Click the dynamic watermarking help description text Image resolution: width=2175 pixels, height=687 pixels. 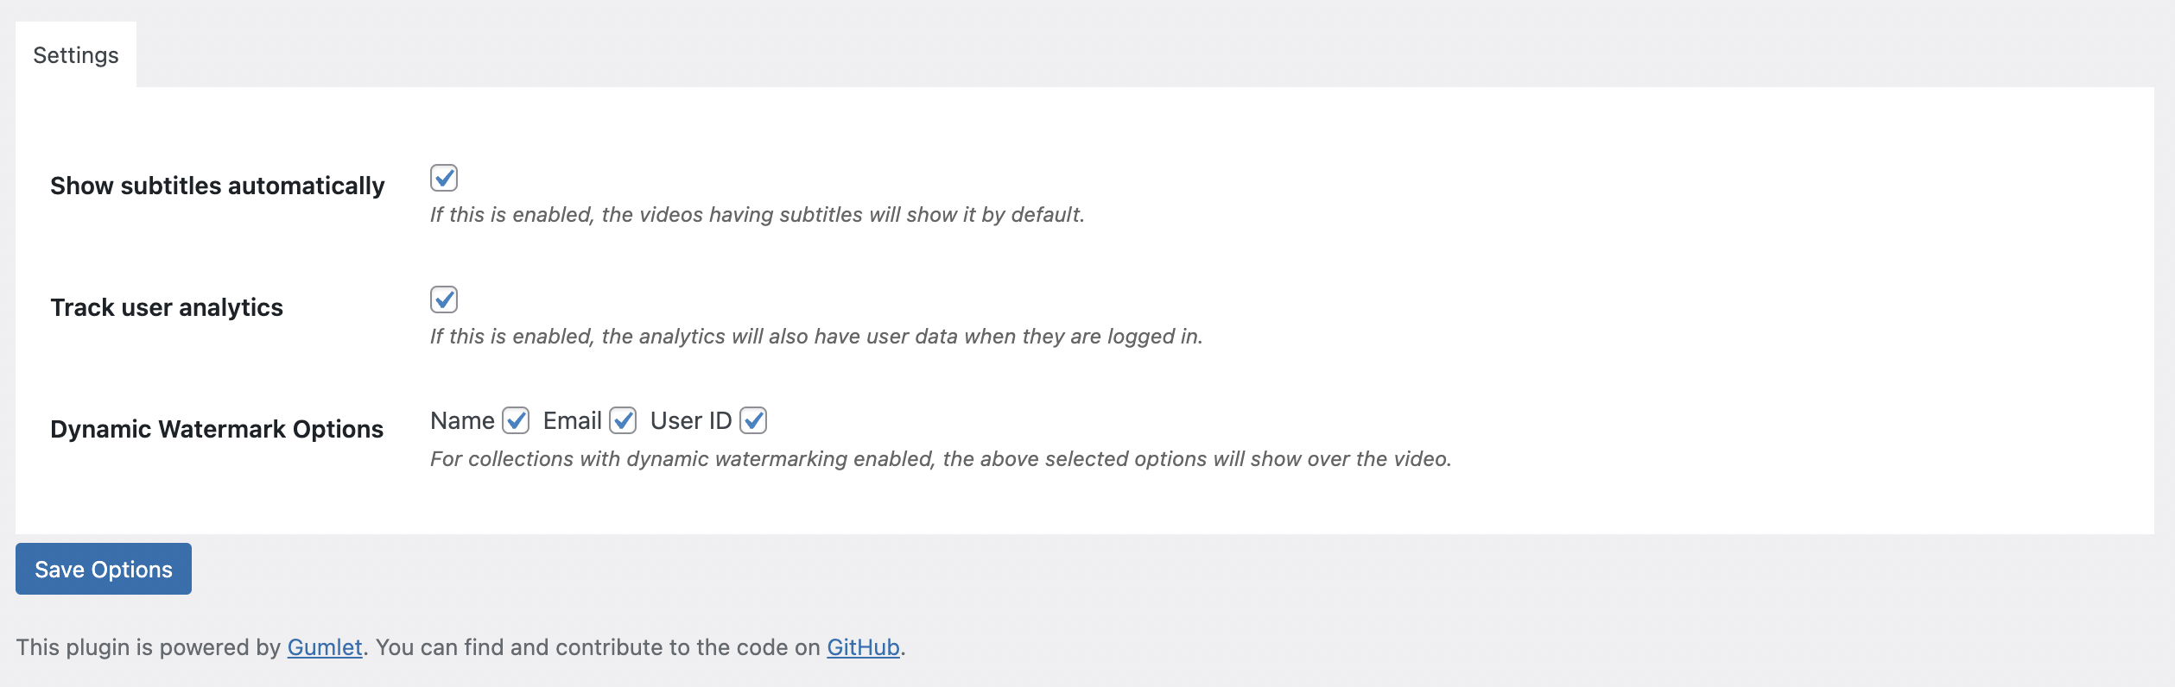pyautogui.click(x=940, y=459)
